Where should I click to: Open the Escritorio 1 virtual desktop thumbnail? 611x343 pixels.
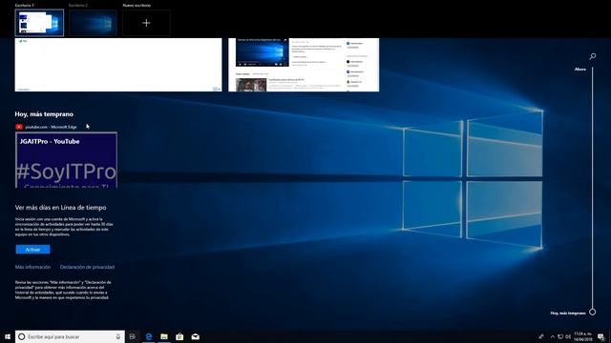[x=39, y=23]
